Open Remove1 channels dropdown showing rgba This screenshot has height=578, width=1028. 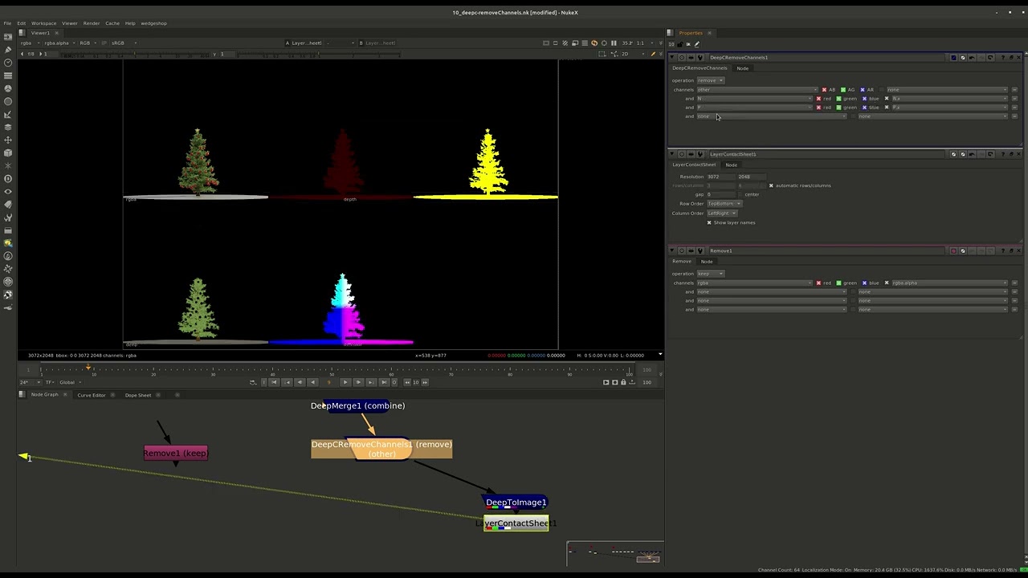(x=754, y=283)
